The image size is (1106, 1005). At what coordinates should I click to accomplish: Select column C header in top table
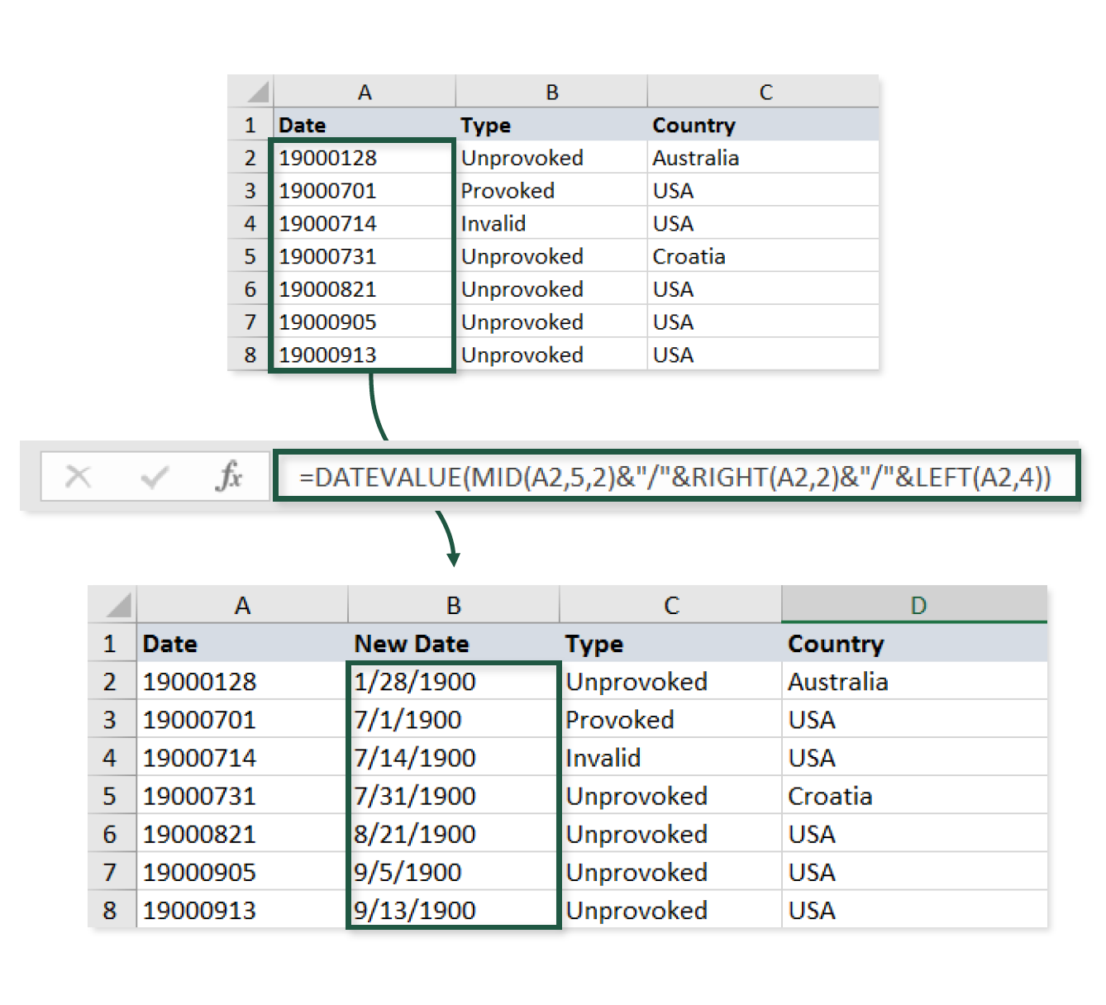point(765,92)
